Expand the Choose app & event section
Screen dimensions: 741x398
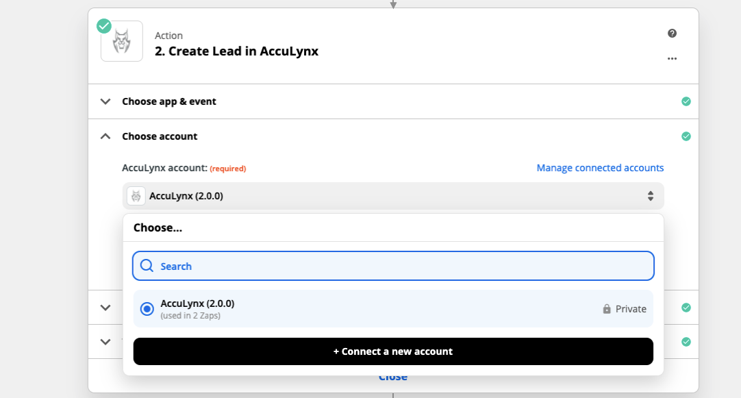pos(105,101)
